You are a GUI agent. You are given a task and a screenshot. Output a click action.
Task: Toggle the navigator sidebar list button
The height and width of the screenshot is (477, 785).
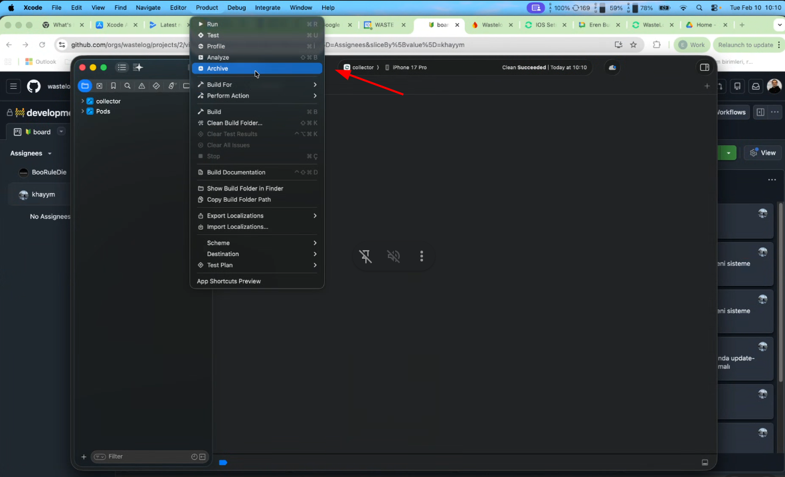[x=122, y=68]
